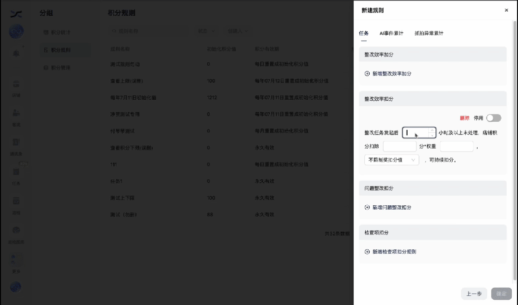
Task: Open the 状态 filter dropdown
Action: [x=206, y=31]
